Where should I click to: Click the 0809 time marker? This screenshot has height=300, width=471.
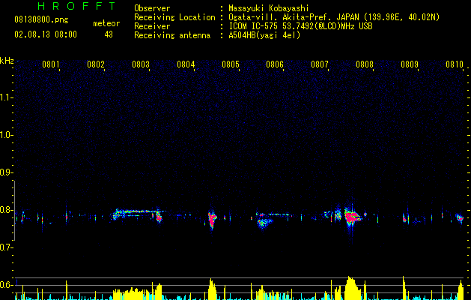pos(410,64)
